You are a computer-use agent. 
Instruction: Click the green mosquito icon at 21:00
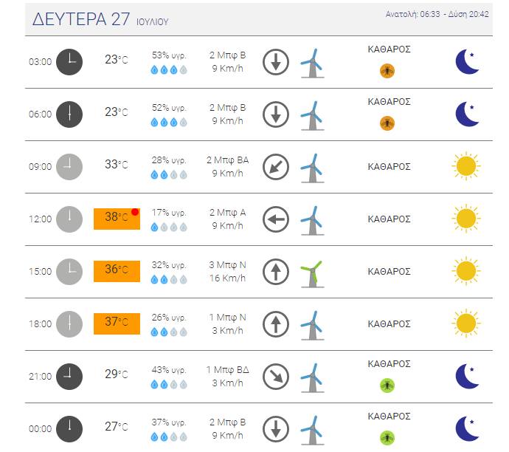pyautogui.click(x=387, y=386)
